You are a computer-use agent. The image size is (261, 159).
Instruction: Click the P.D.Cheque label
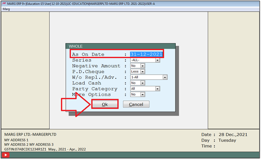(88, 72)
